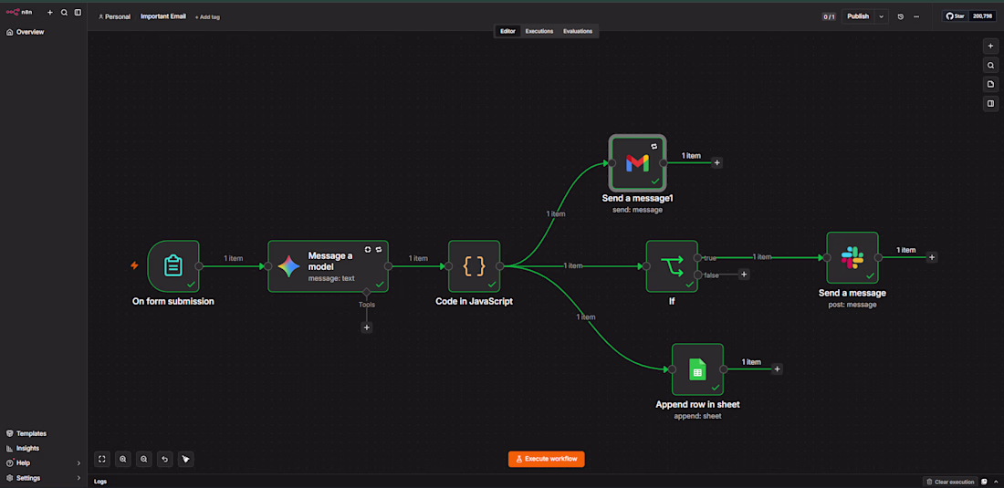The width and height of the screenshot is (1004, 488).
Task: Select the Code in JavaScript node
Action: (475, 266)
